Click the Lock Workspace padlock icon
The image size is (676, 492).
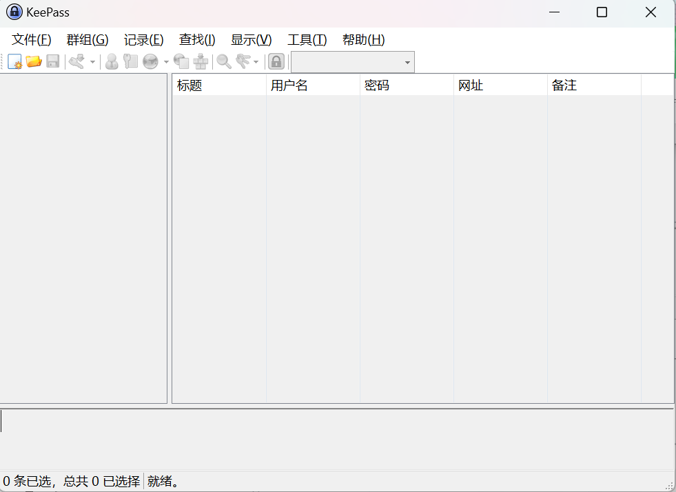point(276,61)
